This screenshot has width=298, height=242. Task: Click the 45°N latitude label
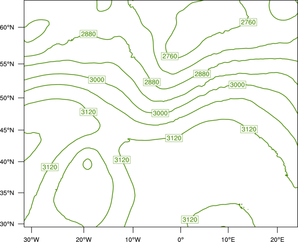(7, 130)
